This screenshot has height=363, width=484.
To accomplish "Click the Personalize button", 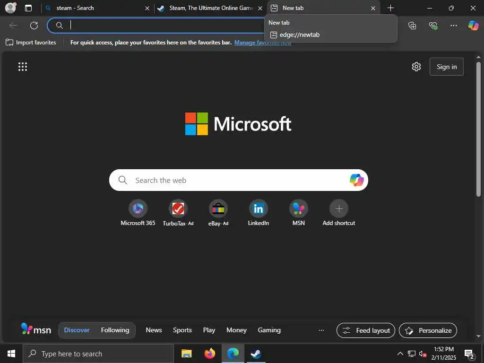I will click(428, 330).
